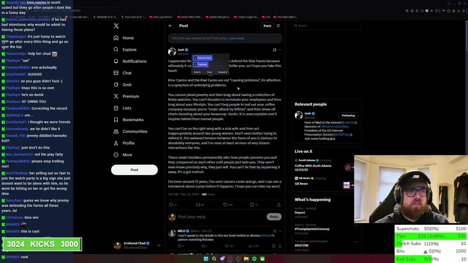Reply to MILO's comment
The image size is (468, 263).
pos(181,246)
